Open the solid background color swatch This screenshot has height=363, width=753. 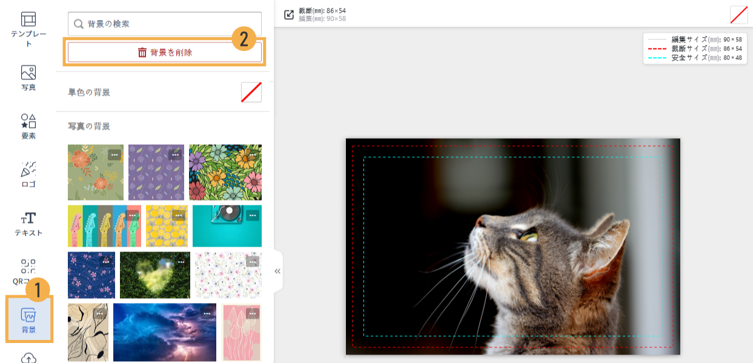coord(251,92)
